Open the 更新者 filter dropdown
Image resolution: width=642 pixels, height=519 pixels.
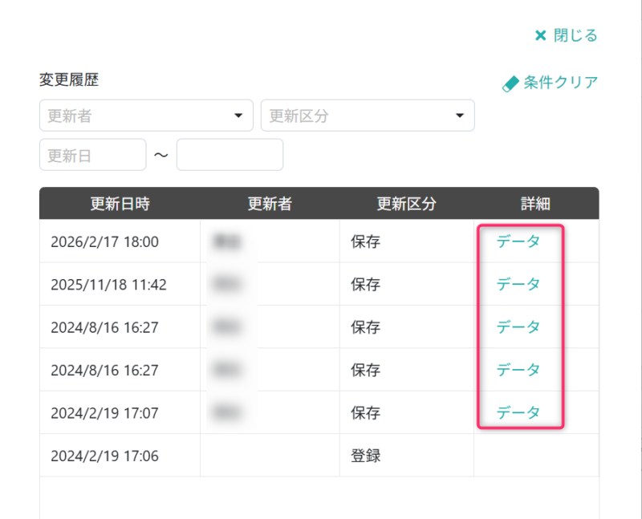click(x=144, y=115)
